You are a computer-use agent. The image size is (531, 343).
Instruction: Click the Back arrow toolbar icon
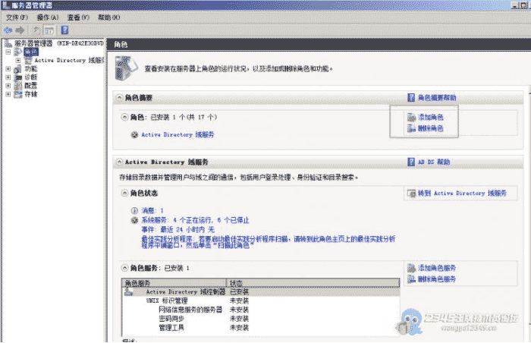pos(8,30)
